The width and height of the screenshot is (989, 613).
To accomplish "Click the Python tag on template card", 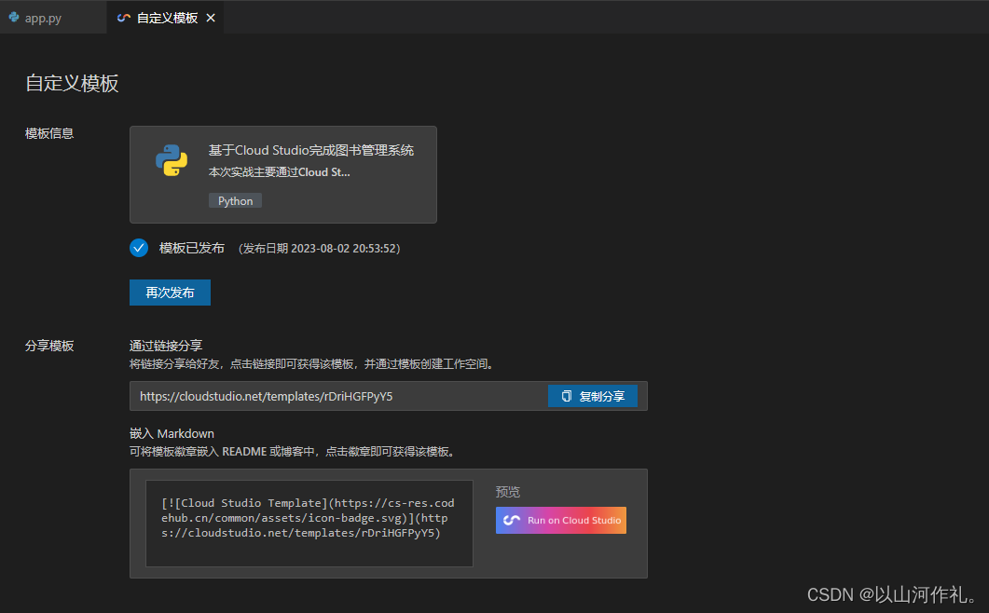I will click(235, 200).
